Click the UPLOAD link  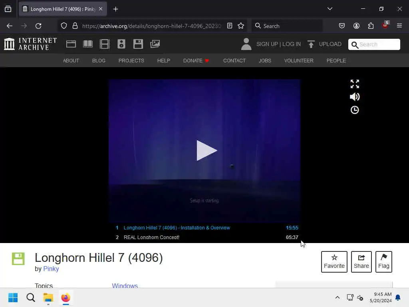pos(330,44)
